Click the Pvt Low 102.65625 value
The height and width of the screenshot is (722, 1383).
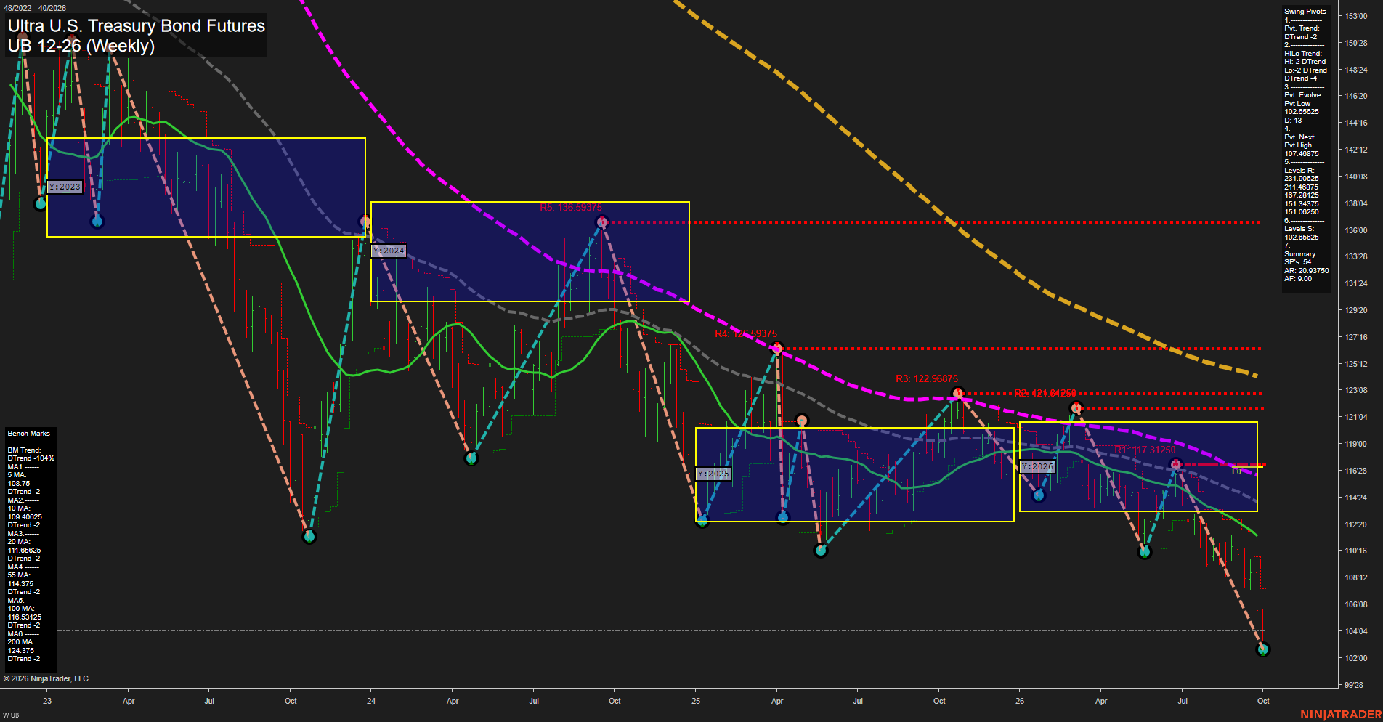1302,112
